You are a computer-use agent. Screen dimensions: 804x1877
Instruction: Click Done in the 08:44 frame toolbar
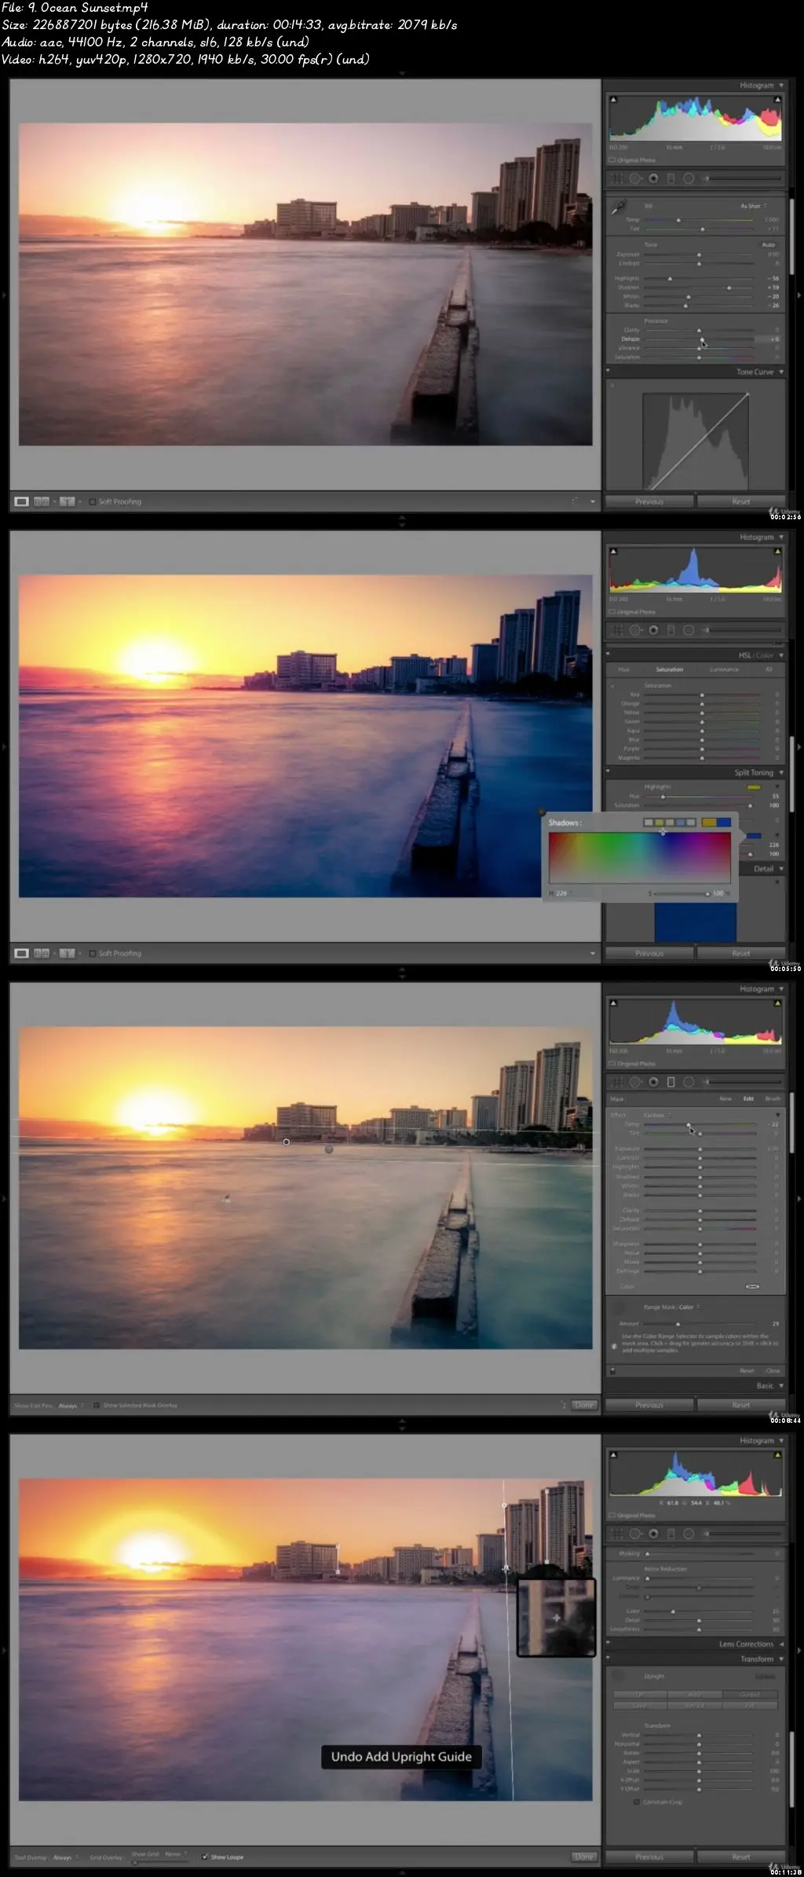[x=584, y=1405]
